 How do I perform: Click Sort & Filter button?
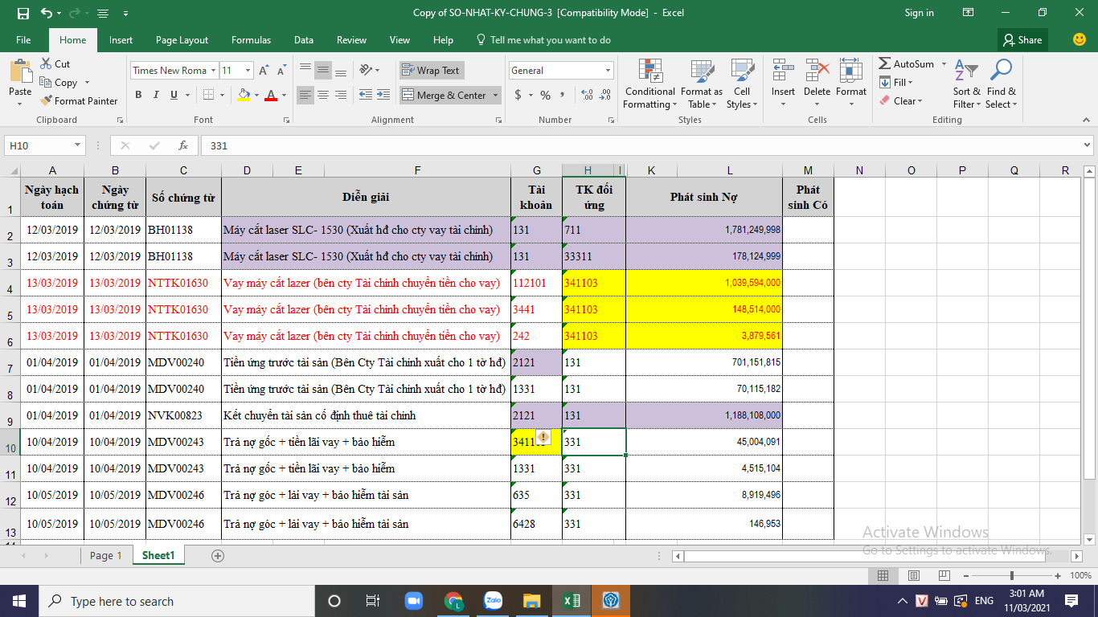967,84
